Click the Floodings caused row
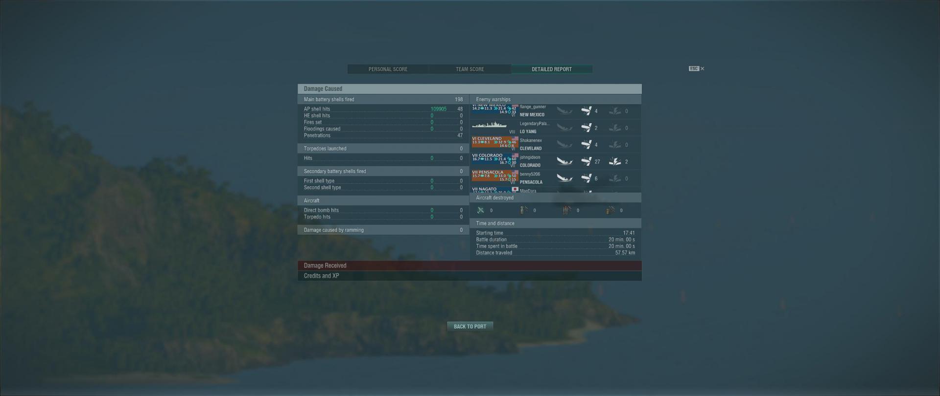Screen dimensions: 940x396 383,129
